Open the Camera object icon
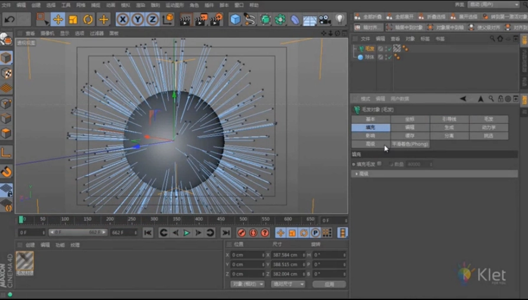The height and width of the screenshot is (300, 528). pos(325,19)
